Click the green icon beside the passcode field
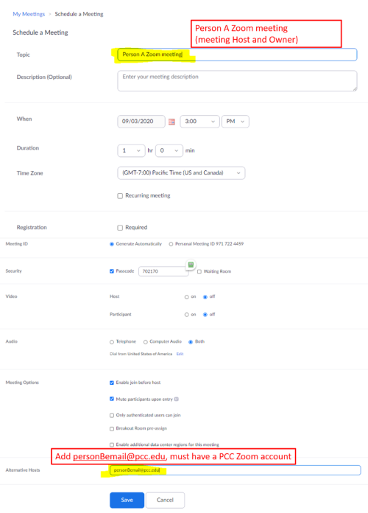368x513 pixels. 191,265
